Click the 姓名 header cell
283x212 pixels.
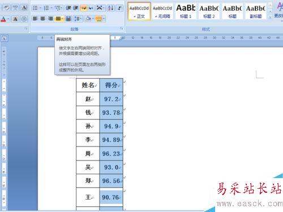pyautogui.click(x=88, y=85)
